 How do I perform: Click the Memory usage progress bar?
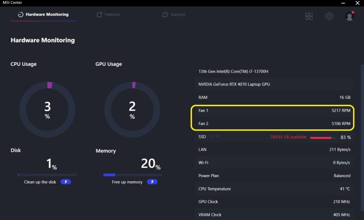point(132,175)
